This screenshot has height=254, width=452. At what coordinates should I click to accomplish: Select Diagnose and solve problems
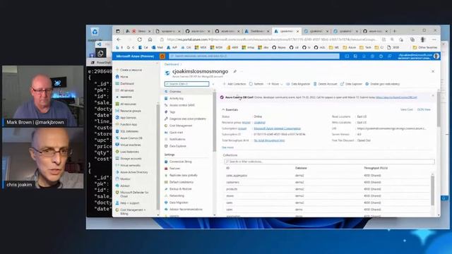pyautogui.click(x=188, y=119)
